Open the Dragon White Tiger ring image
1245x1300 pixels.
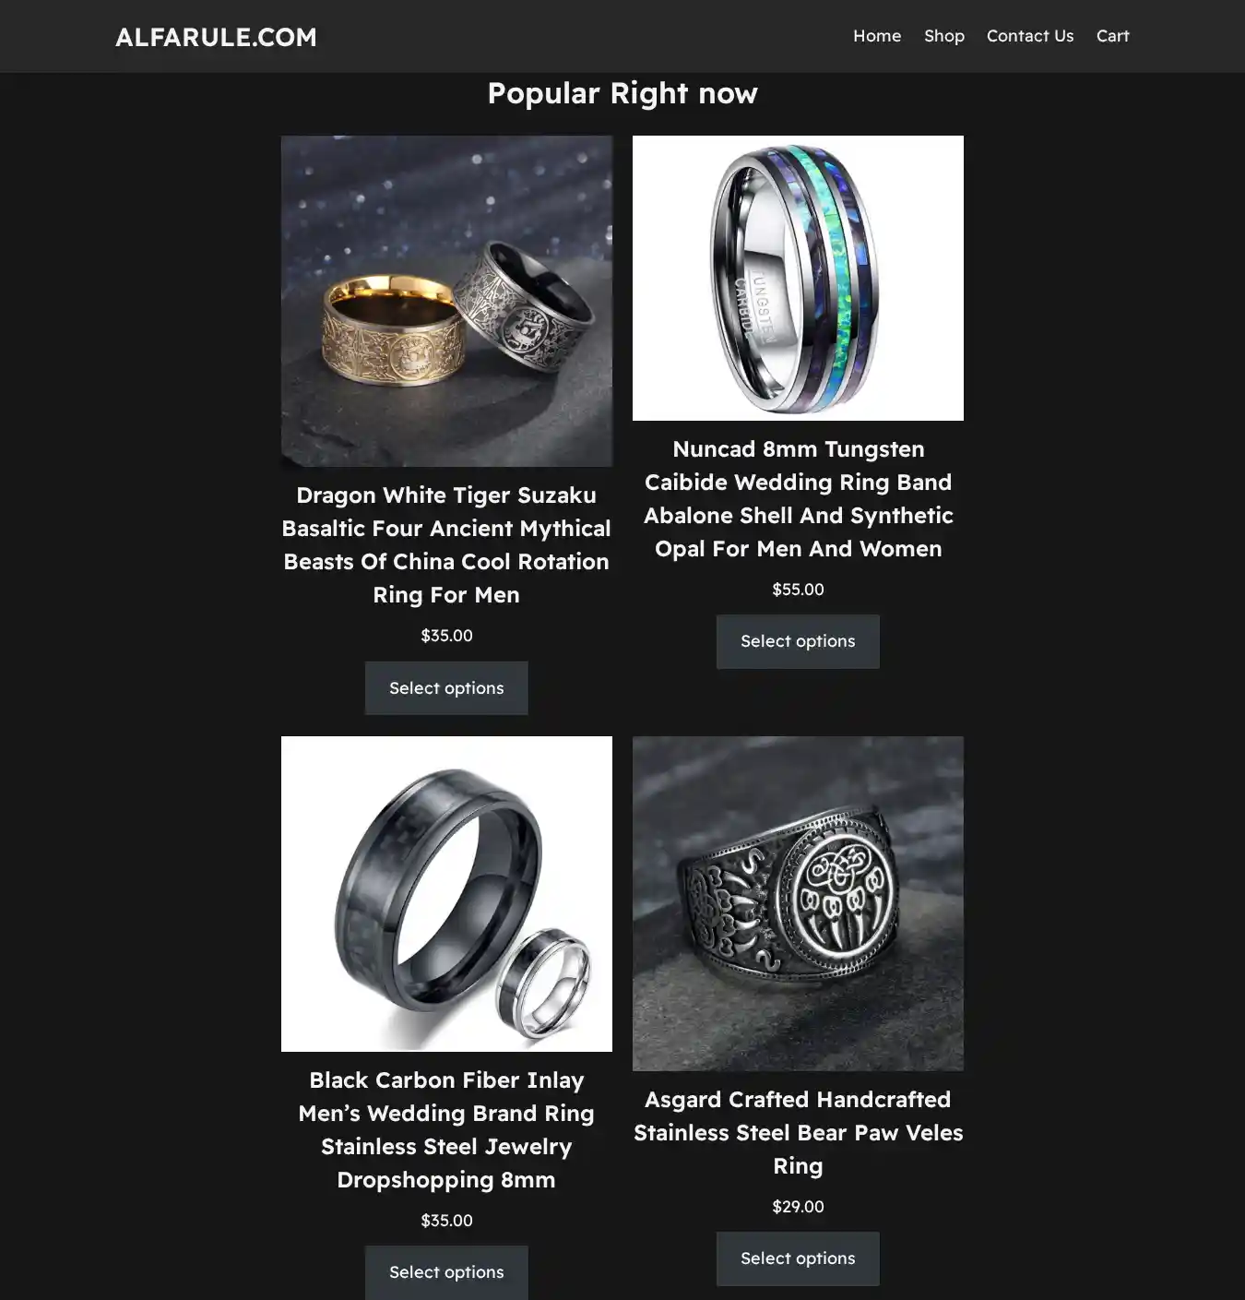[446, 301]
